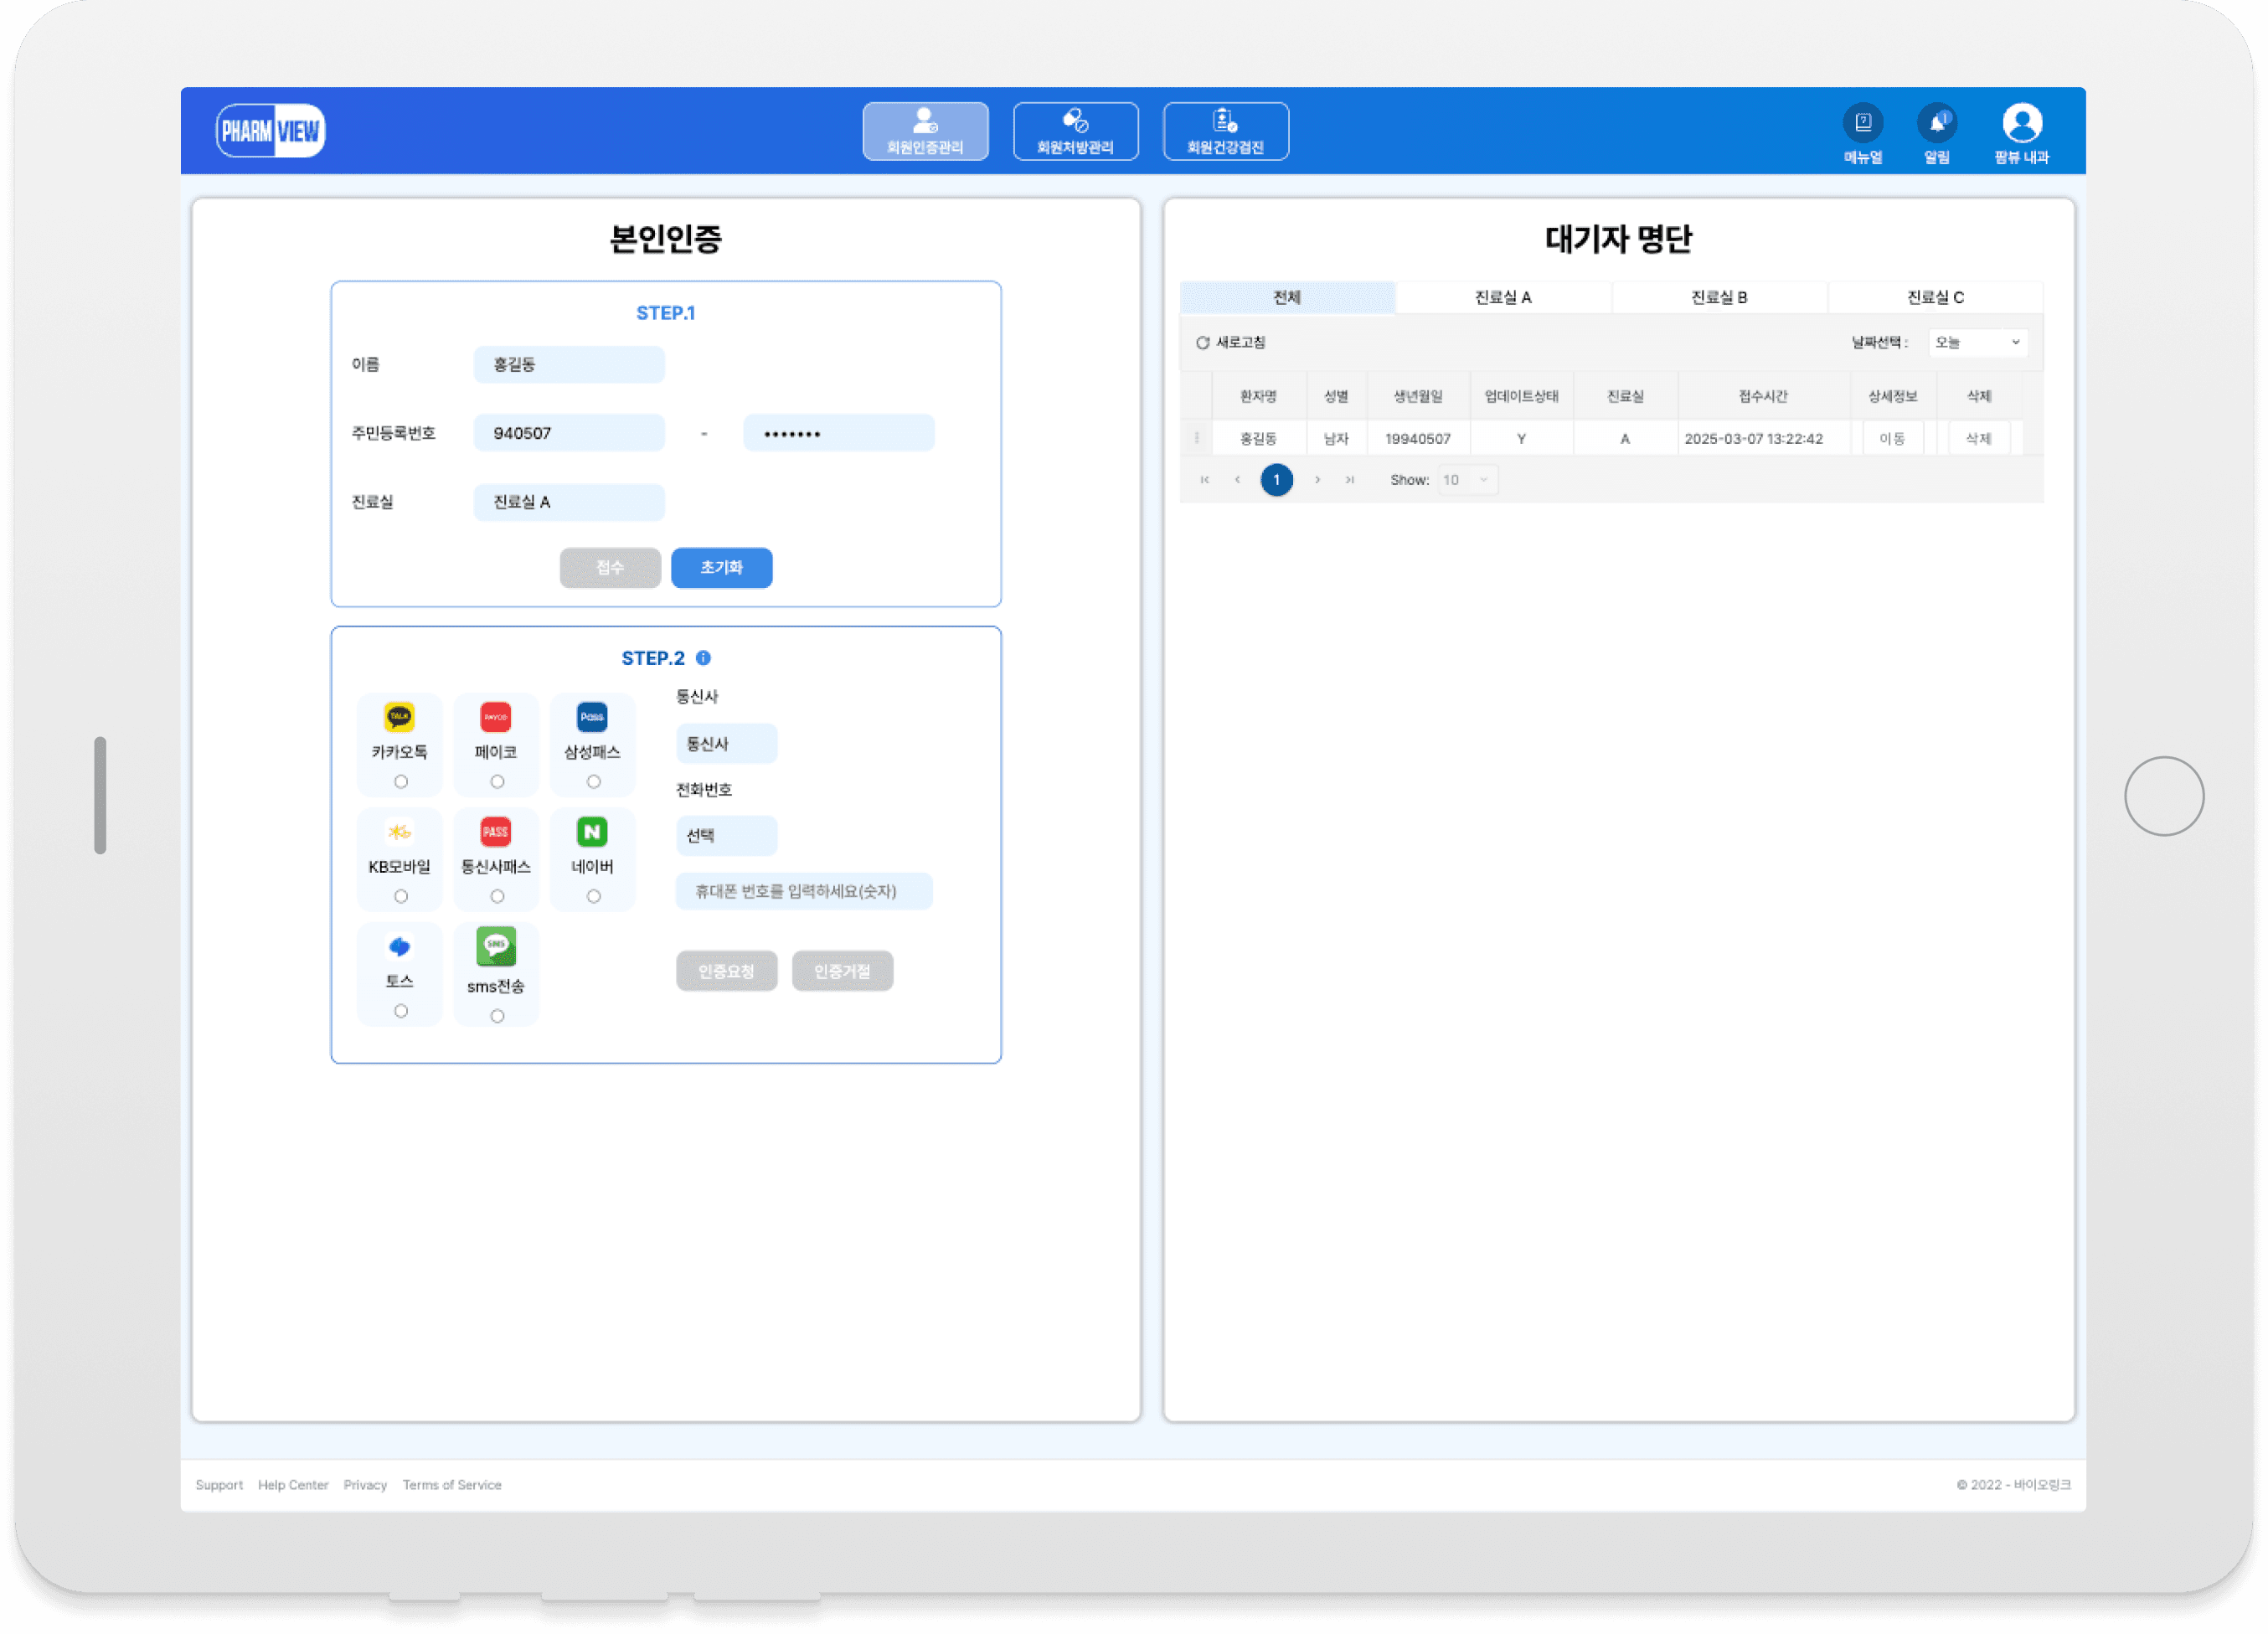Open the 알림 notifications bell

1936,123
